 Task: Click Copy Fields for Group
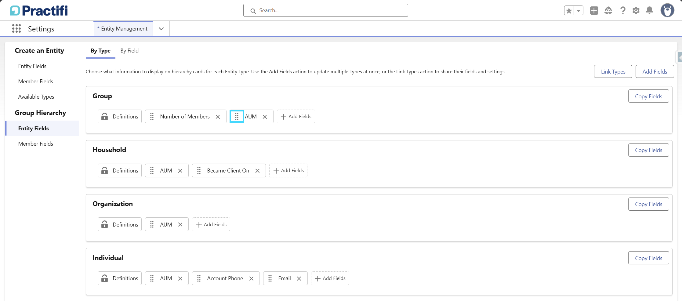click(648, 96)
